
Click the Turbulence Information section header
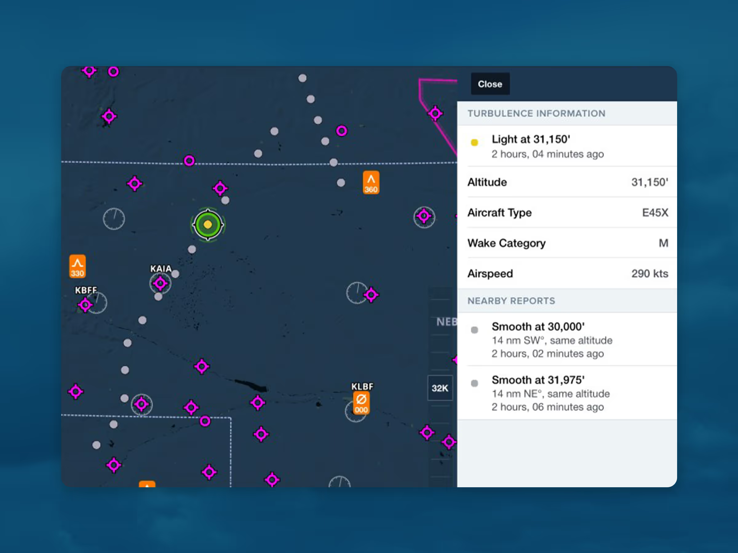[536, 113]
